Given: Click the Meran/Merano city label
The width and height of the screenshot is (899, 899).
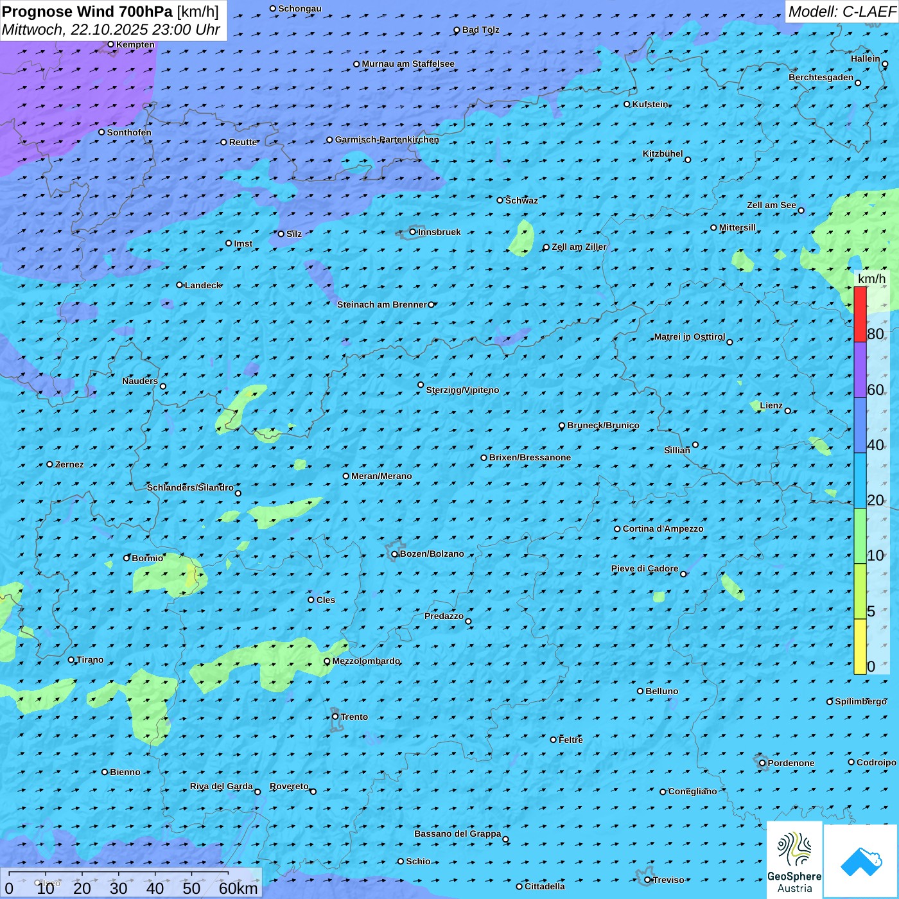Looking at the screenshot, I should [381, 476].
